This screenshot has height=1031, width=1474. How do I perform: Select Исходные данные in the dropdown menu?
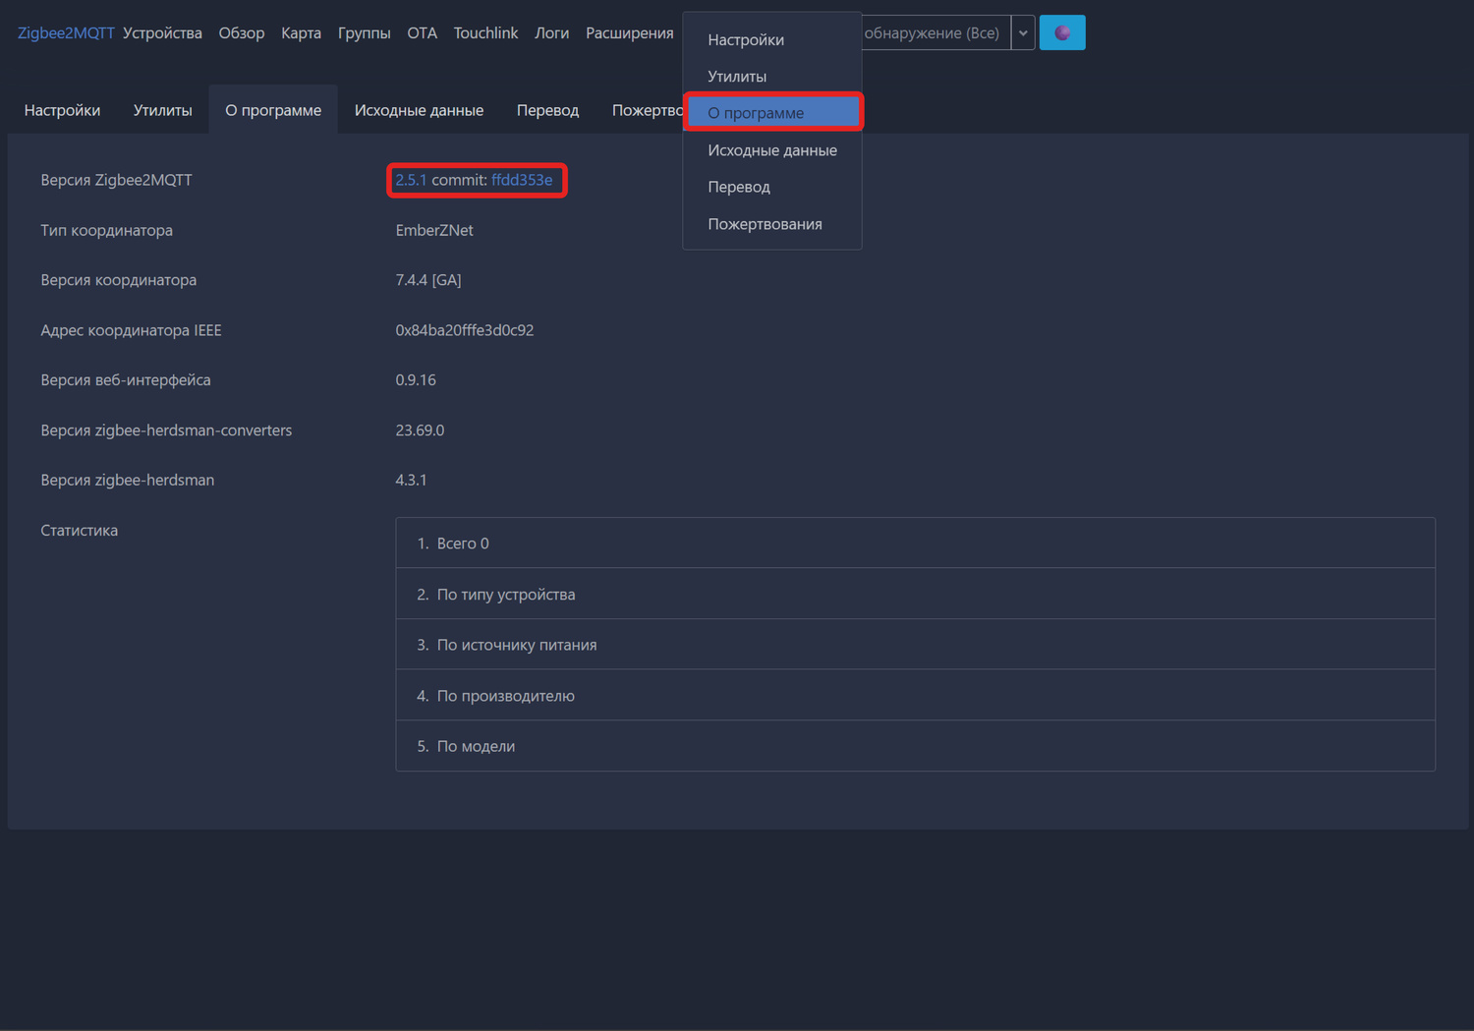tap(772, 150)
